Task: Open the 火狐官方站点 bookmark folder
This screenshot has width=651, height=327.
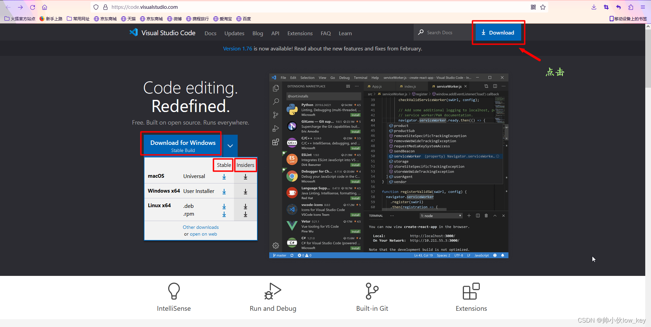Action: pos(20,19)
